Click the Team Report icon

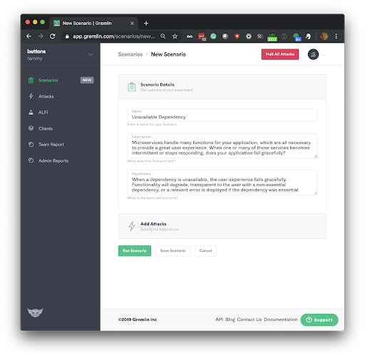point(31,144)
